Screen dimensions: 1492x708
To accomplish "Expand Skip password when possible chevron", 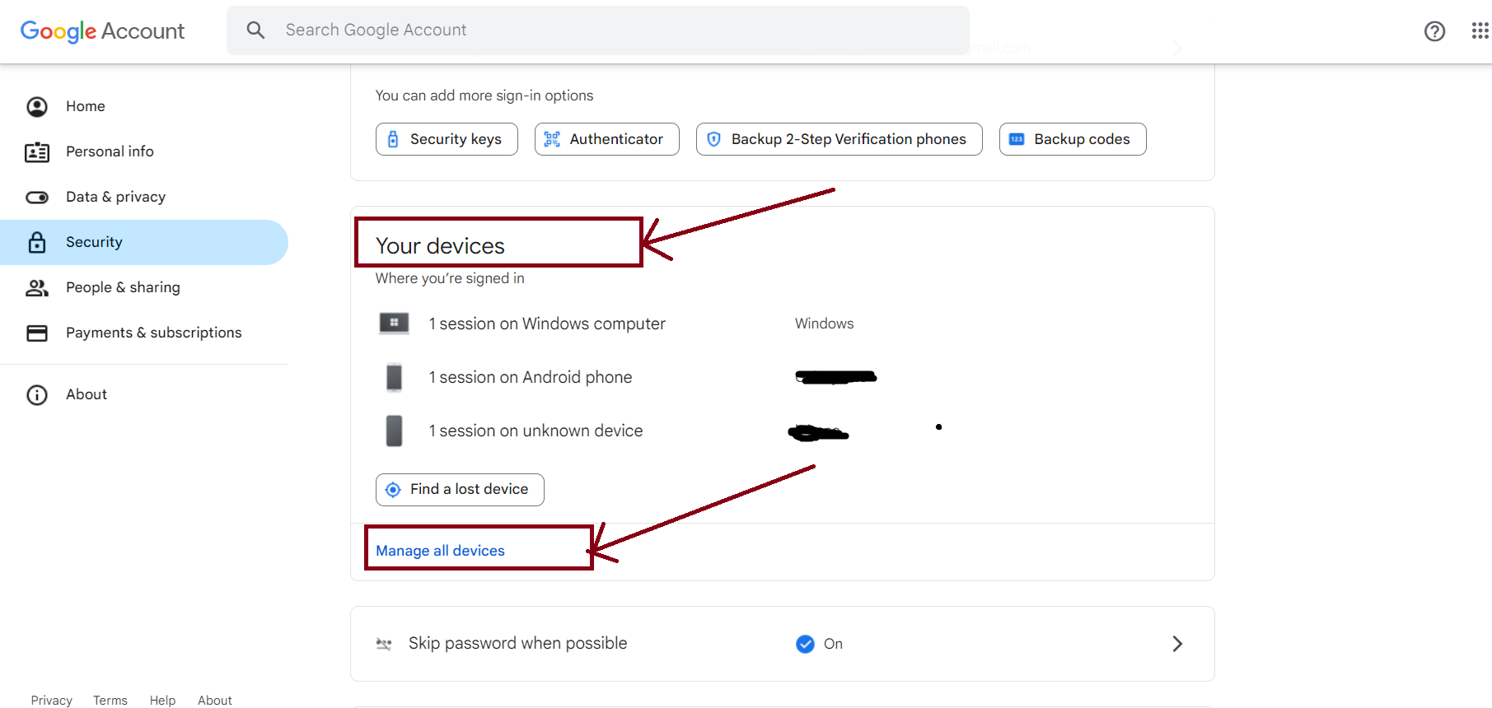I will [1176, 644].
